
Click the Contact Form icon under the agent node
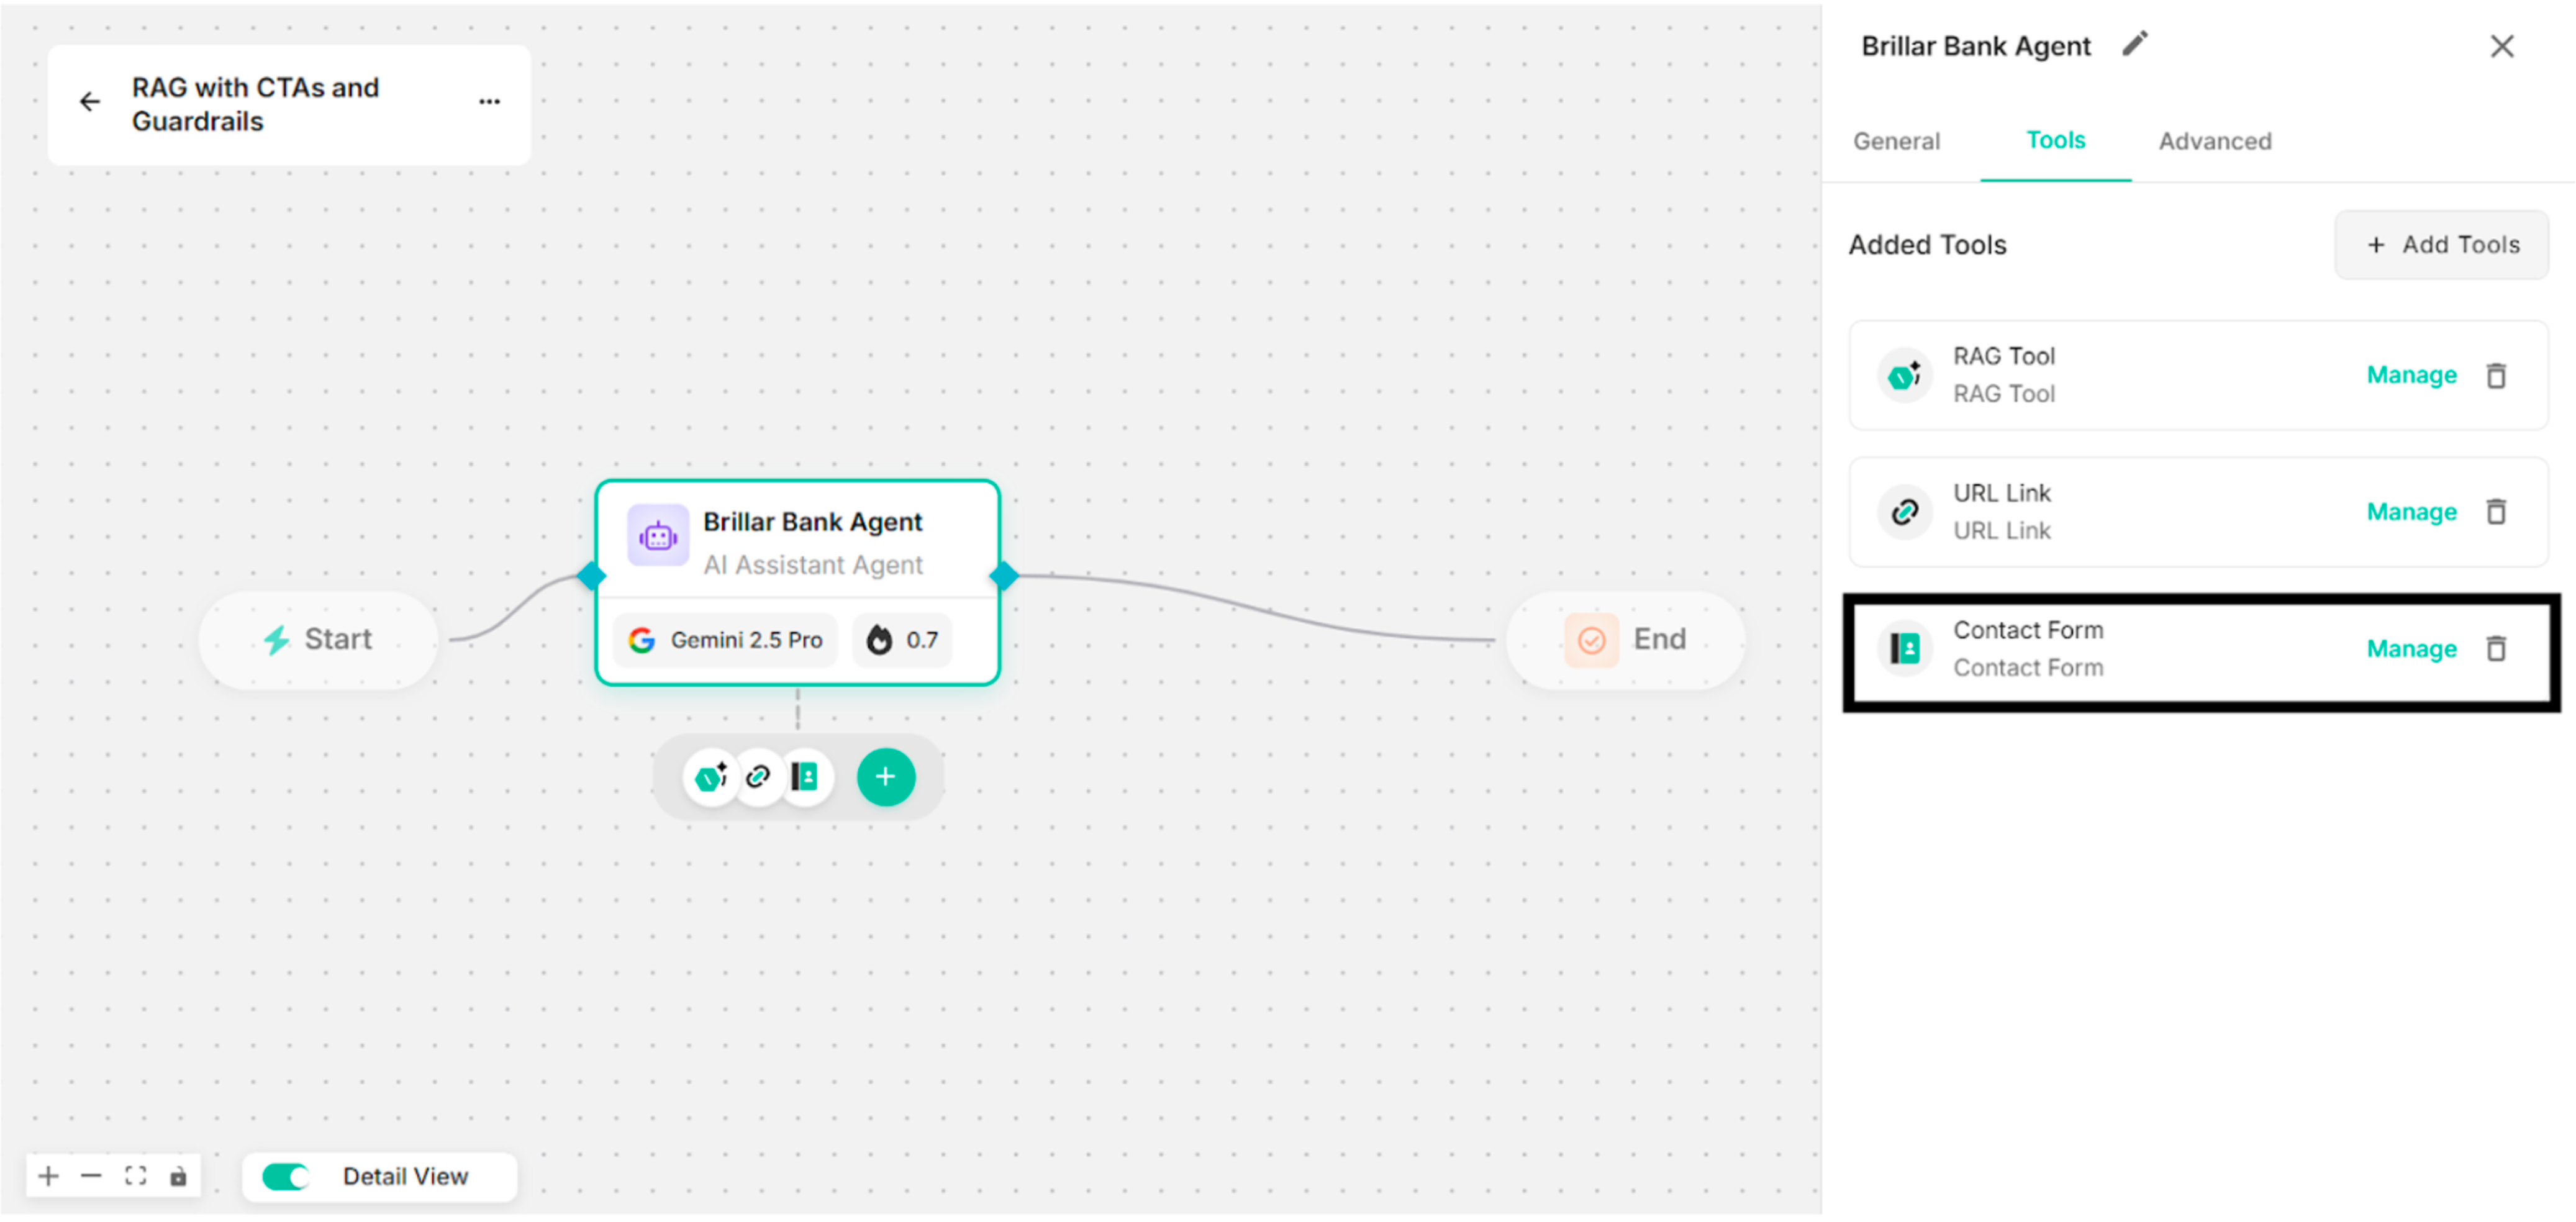pyautogui.click(x=806, y=776)
